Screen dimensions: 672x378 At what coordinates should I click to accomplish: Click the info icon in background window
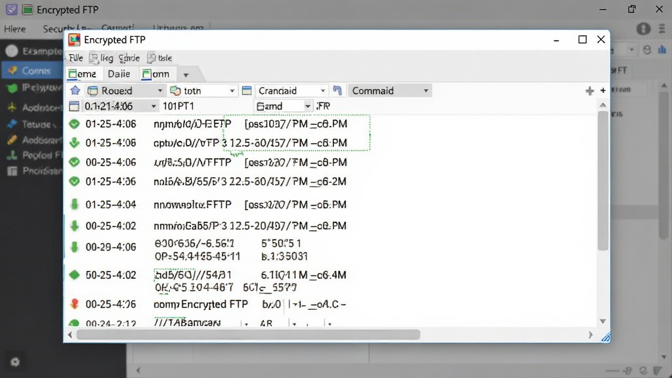(643, 29)
